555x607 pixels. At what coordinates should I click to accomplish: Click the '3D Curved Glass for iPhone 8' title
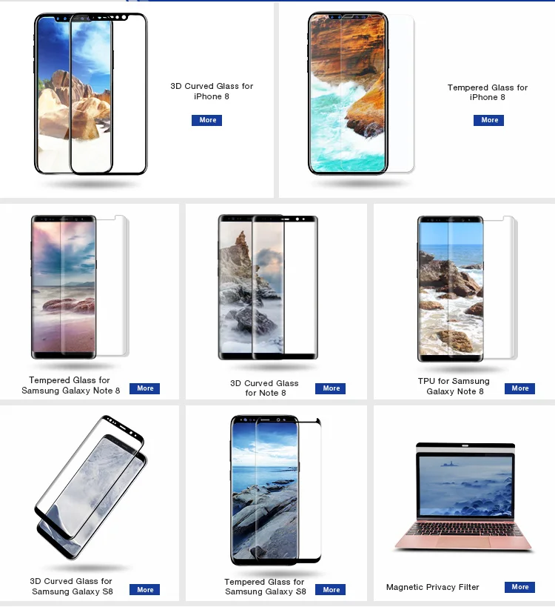[x=212, y=91]
